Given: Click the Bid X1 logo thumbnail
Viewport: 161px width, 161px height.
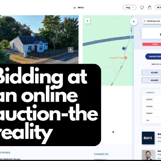Looking at the screenshot, I should coord(148,138).
